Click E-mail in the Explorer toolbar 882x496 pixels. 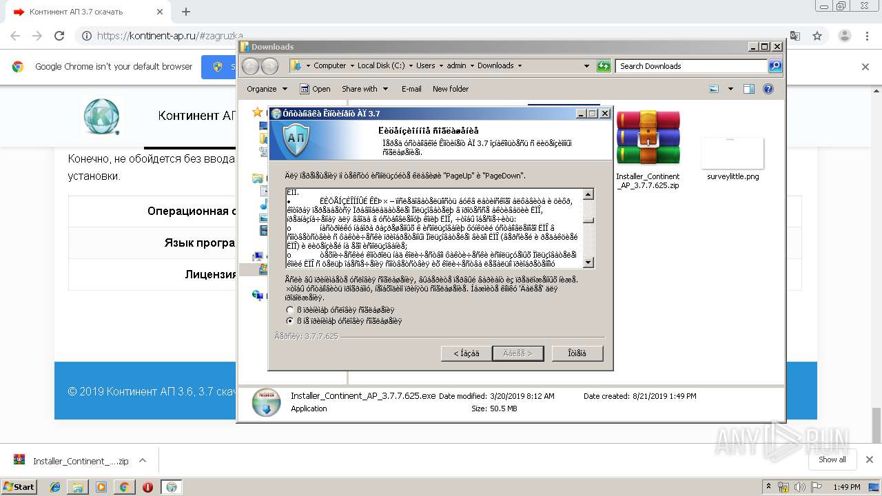tap(411, 89)
